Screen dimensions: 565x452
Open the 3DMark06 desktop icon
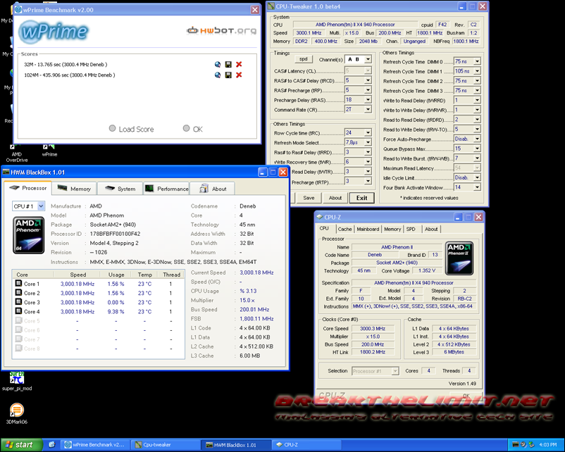pos(17,413)
